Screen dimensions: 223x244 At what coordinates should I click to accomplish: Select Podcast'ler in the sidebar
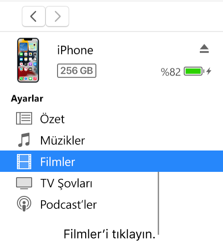111,204
